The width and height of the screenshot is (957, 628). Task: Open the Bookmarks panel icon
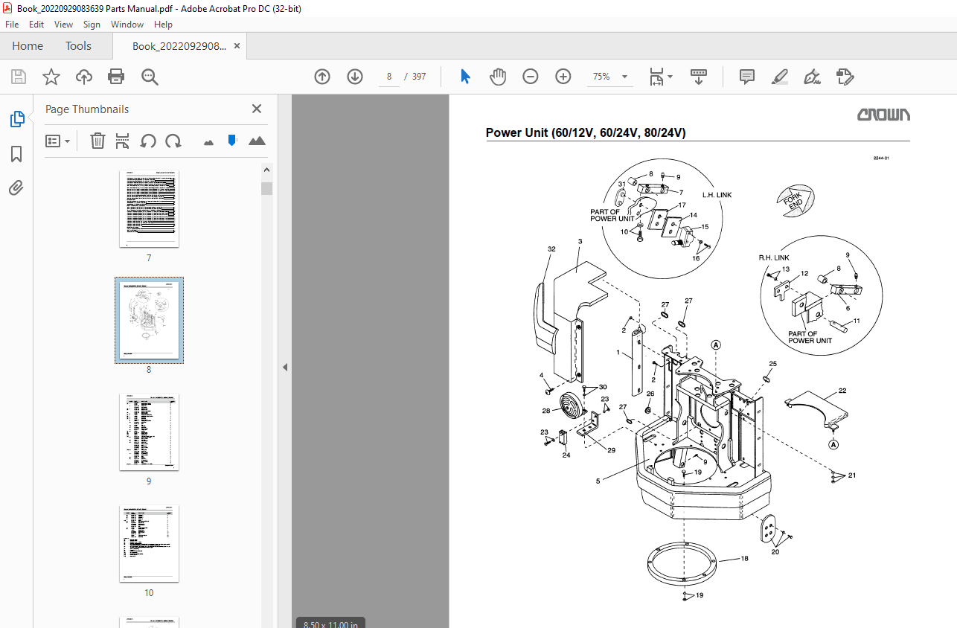pyautogui.click(x=16, y=154)
